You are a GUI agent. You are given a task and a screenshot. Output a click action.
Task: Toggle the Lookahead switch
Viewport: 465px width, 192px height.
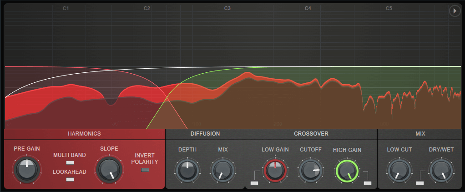point(70,179)
